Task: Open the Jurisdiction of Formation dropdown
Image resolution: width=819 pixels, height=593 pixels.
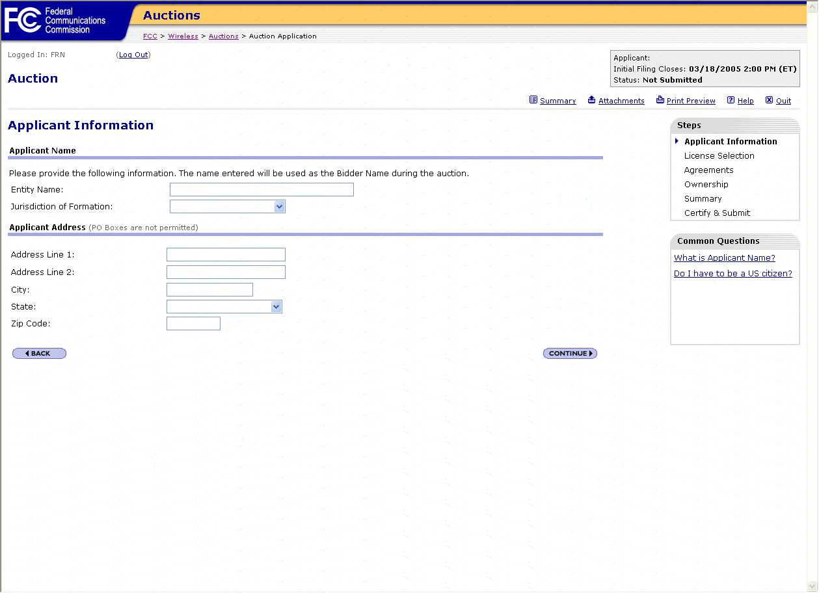Action: click(228, 207)
